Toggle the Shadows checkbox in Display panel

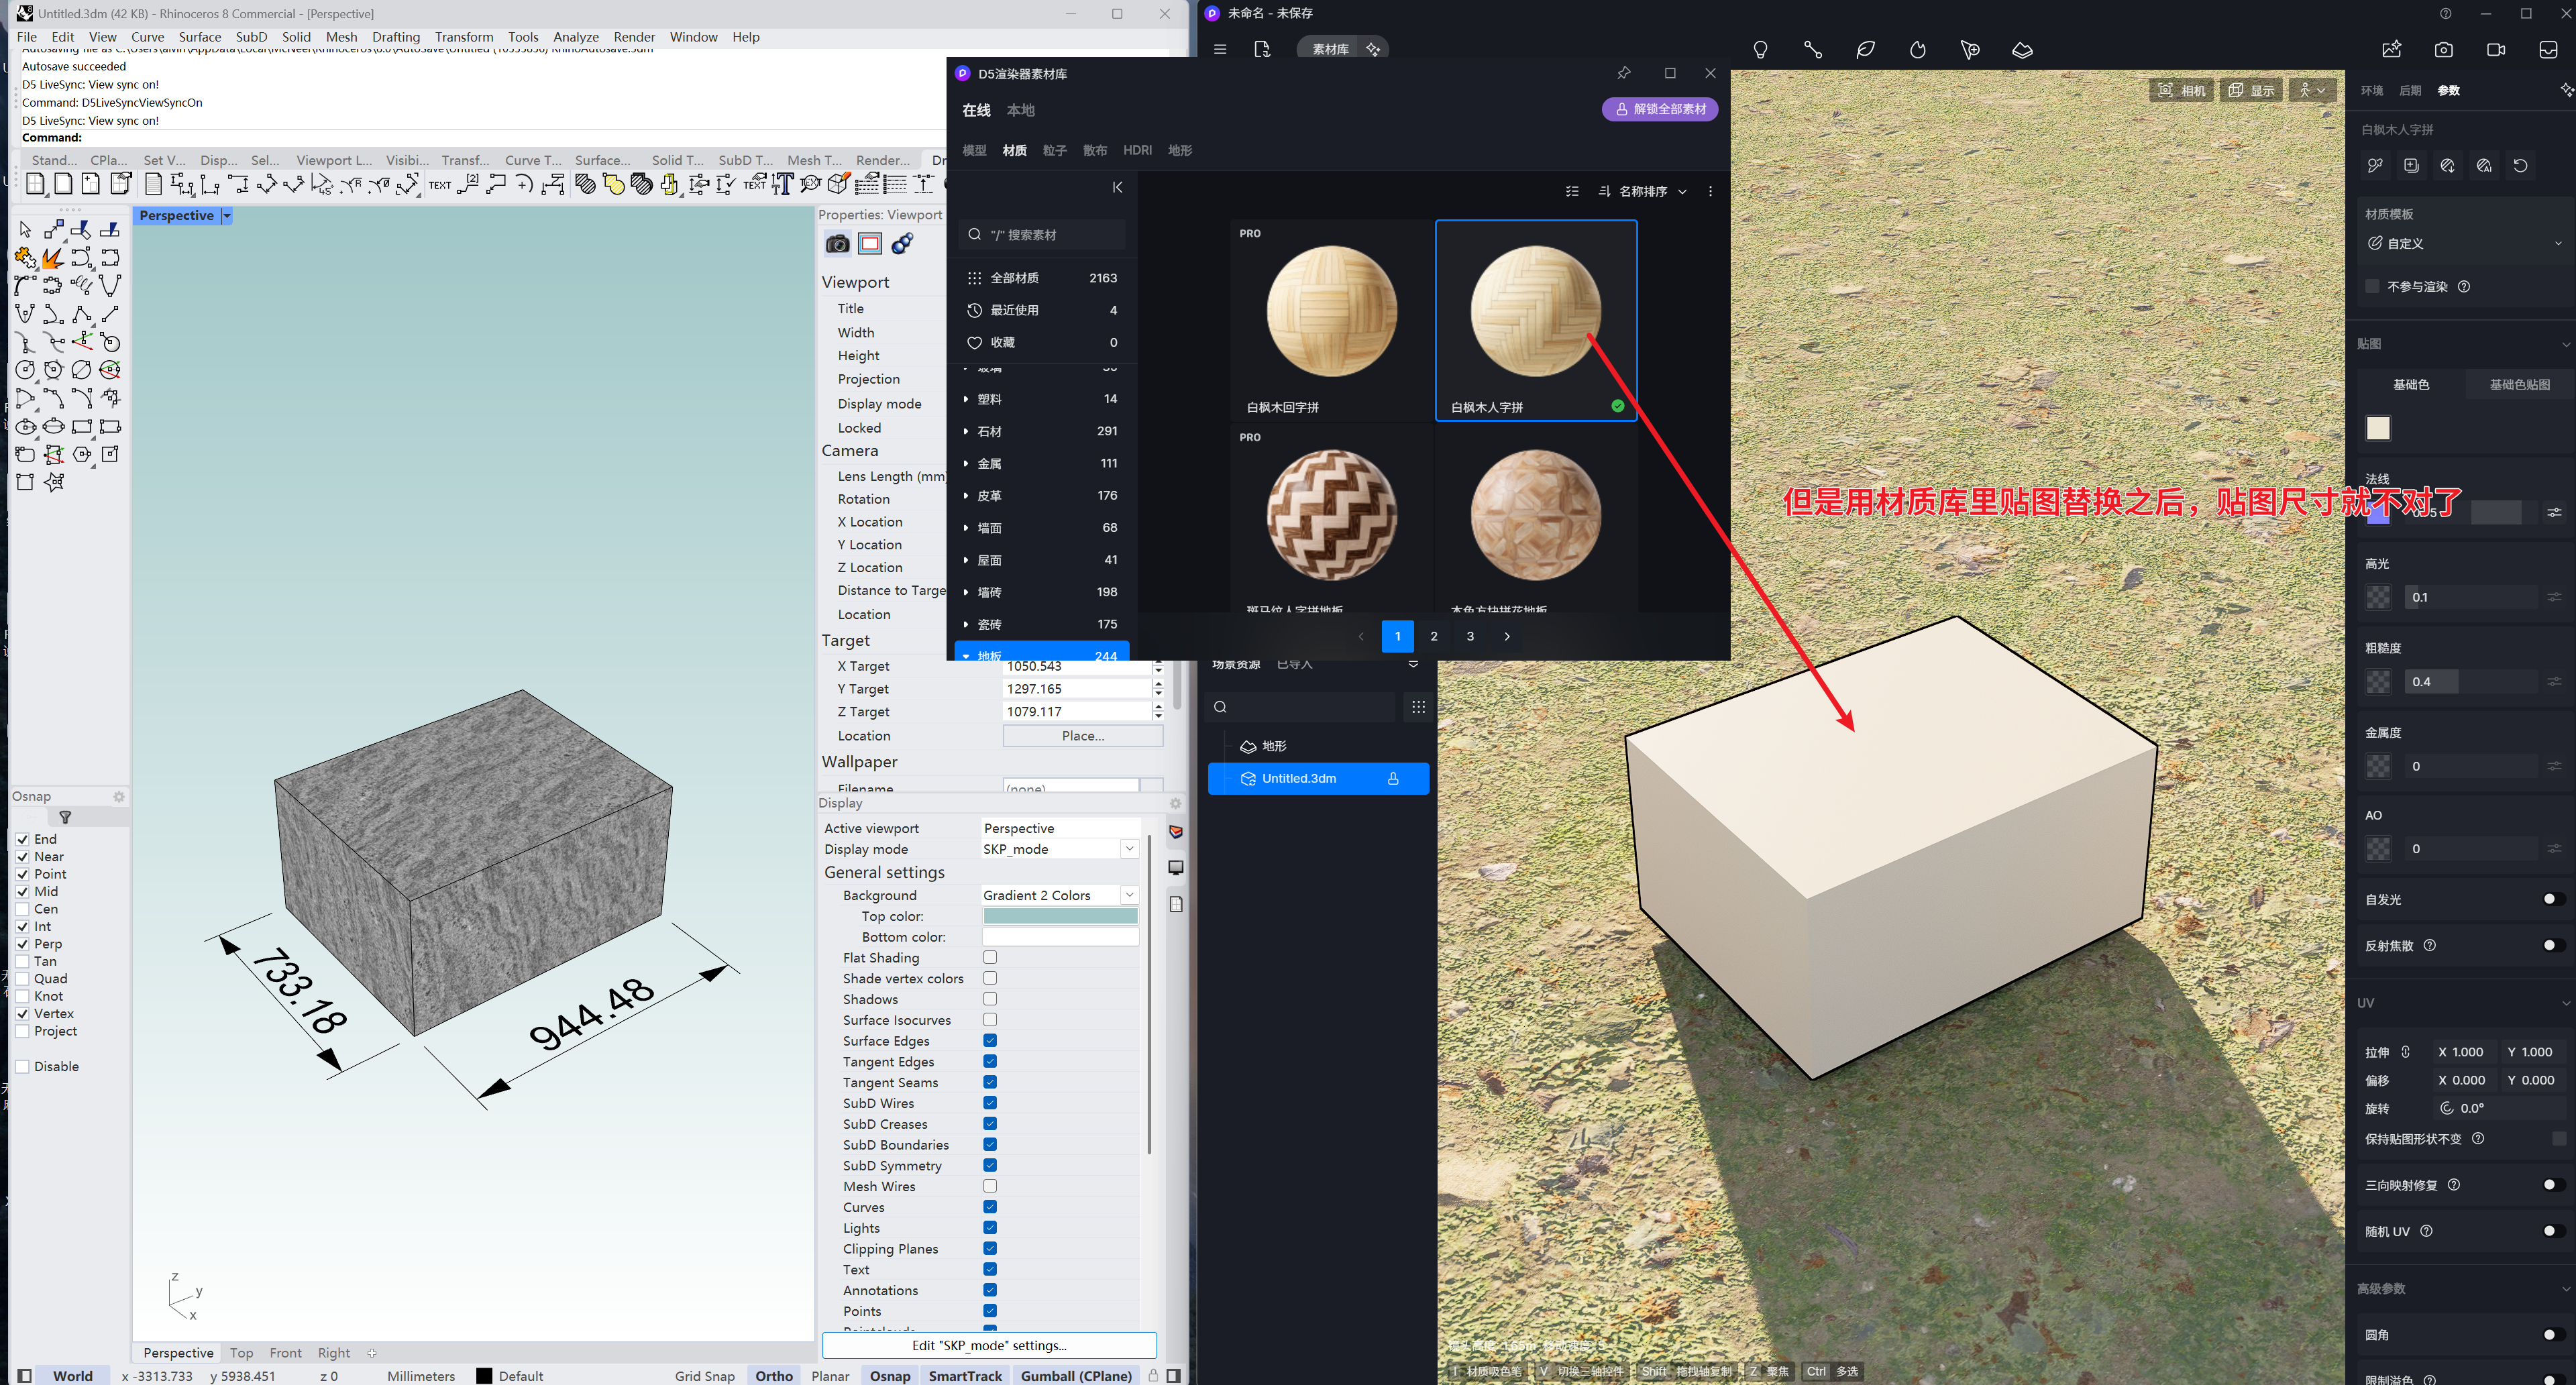point(989,999)
